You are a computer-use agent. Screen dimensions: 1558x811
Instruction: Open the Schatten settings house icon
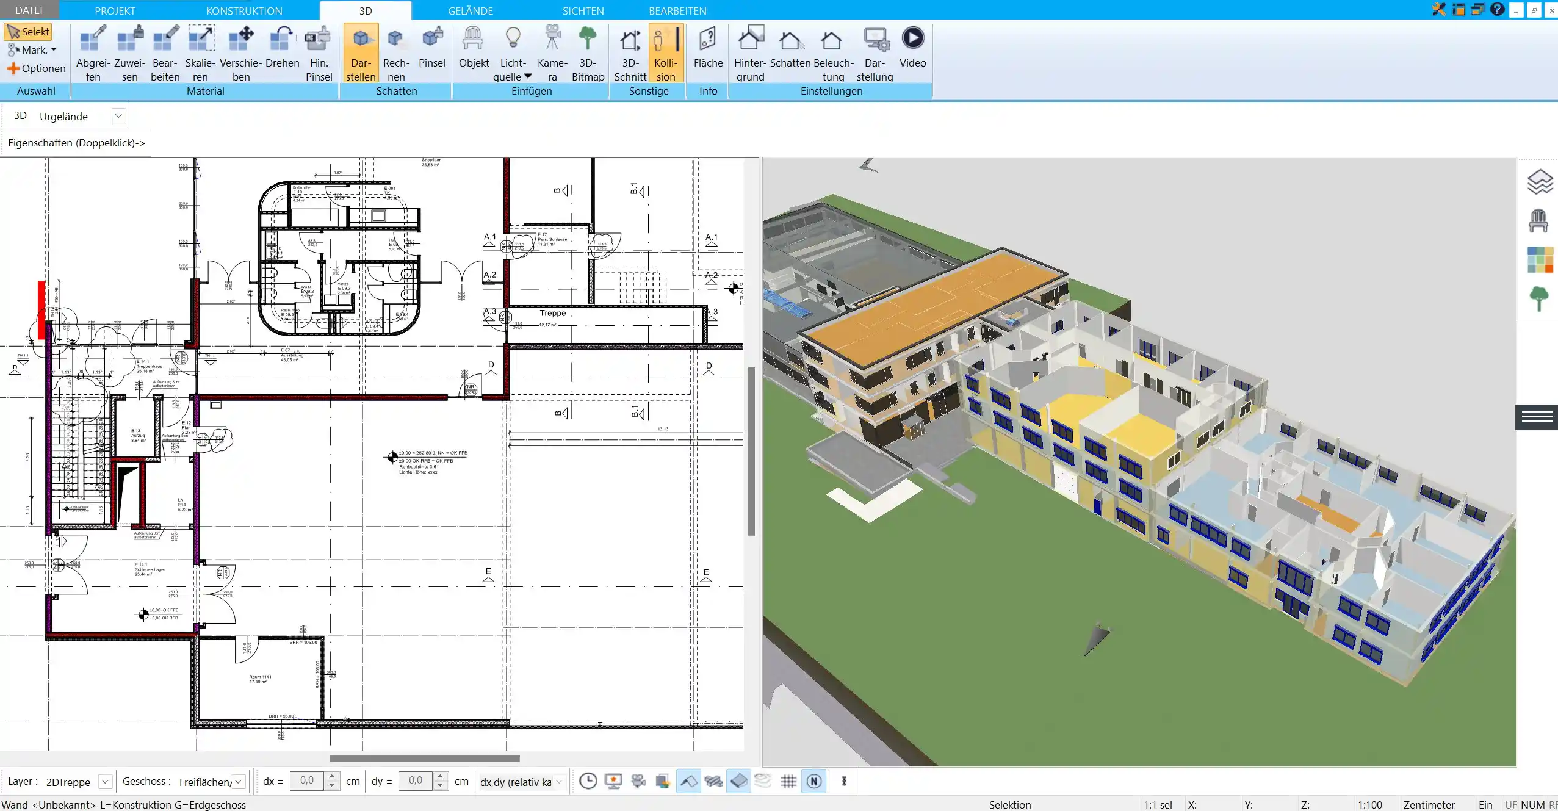(790, 48)
